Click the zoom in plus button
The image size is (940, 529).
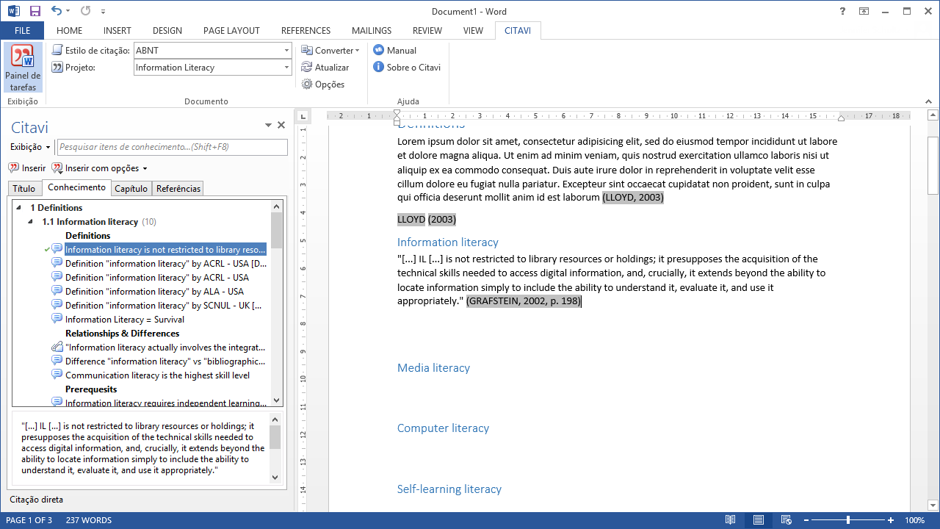pos(891,520)
